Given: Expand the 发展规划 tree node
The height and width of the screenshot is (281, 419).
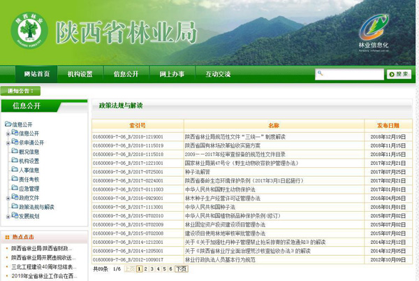Looking at the screenshot, I should point(8,216).
